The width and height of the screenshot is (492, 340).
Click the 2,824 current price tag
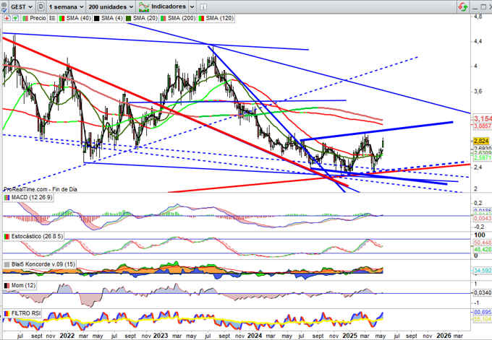pyautogui.click(x=480, y=141)
